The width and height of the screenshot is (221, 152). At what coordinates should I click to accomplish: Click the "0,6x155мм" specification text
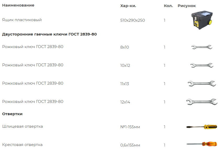[130, 145]
